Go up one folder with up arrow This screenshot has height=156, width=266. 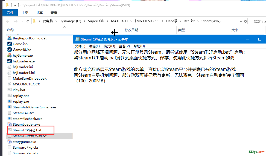coord(28,21)
